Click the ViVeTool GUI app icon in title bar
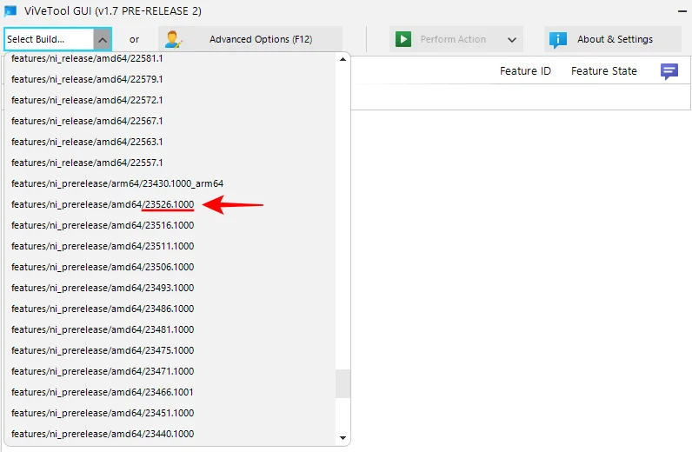The image size is (692, 452). [10, 11]
